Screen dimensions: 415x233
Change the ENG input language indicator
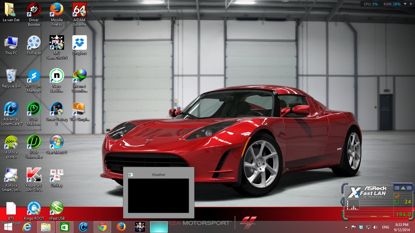(x=386, y=227)
